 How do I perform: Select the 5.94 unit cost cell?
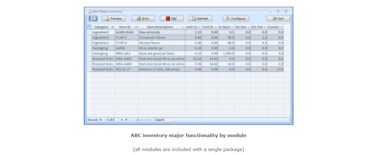(x=193, y=64)
